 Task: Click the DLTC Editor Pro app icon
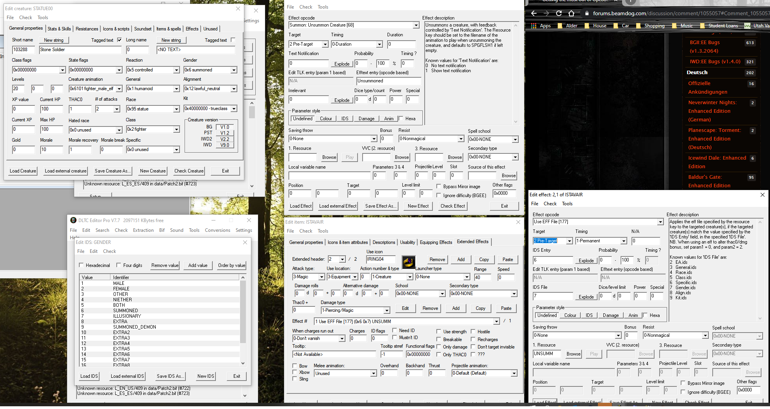73,220
